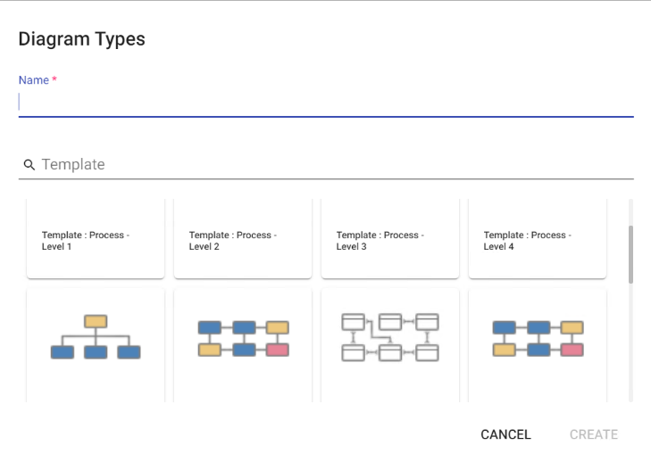Choose colored flow diagram below Level 4 card

pyautogui.click(x=538, y=338)
